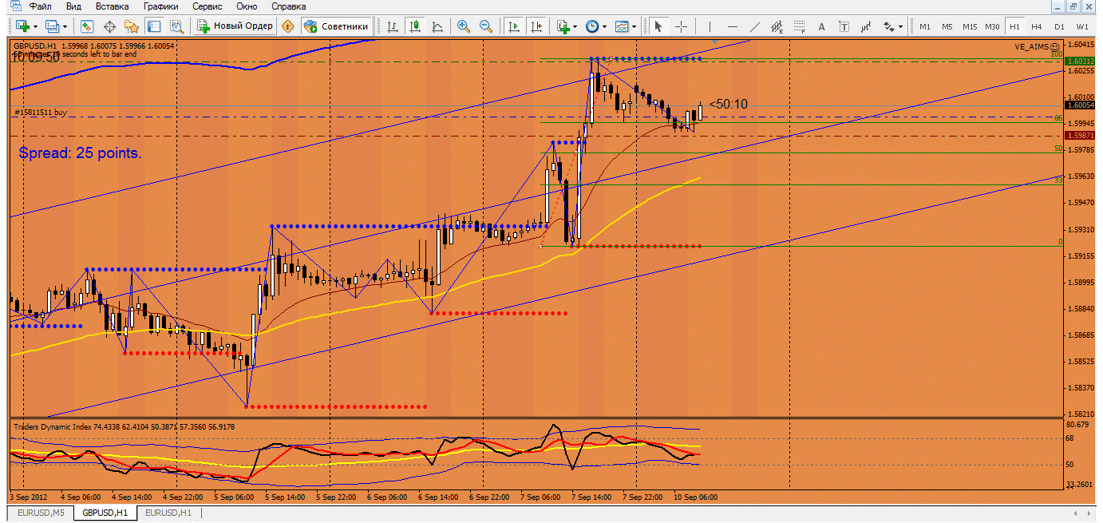Open the Окно menu

click(x=247, y=6)
